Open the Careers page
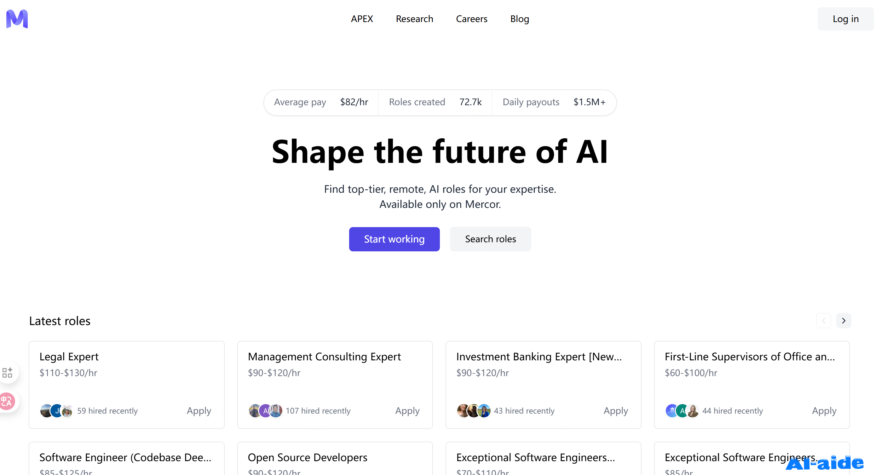The height and width of the screenshot is (475, 881). point(472,19)
